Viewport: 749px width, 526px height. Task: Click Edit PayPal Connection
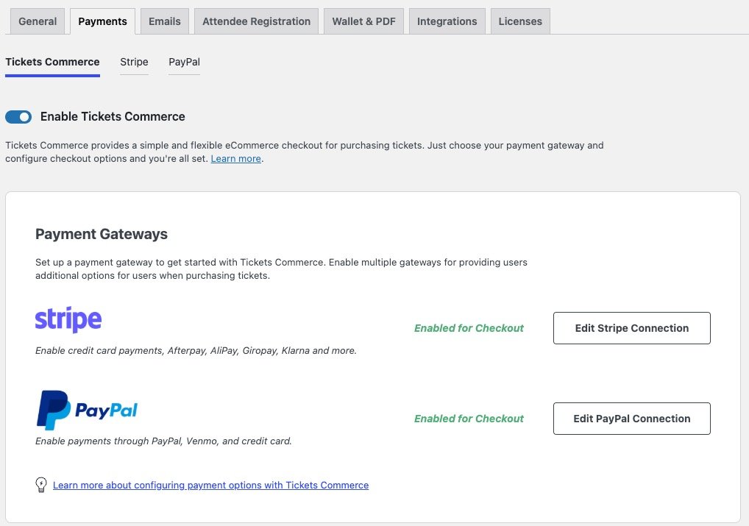pos(631,418)
